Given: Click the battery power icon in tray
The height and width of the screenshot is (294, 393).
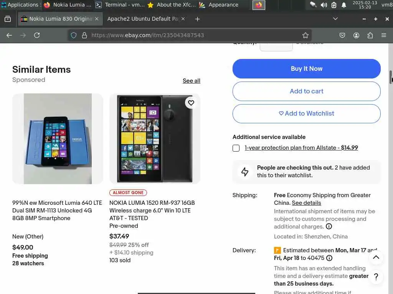Looking at the screenshot, I should pos(334,5).
